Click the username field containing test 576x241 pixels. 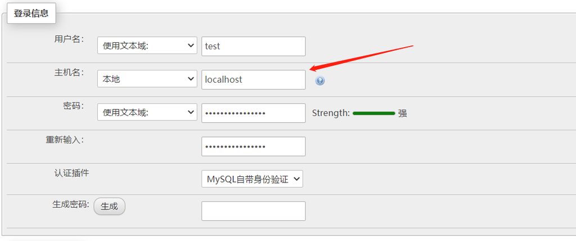pos(253,46)
